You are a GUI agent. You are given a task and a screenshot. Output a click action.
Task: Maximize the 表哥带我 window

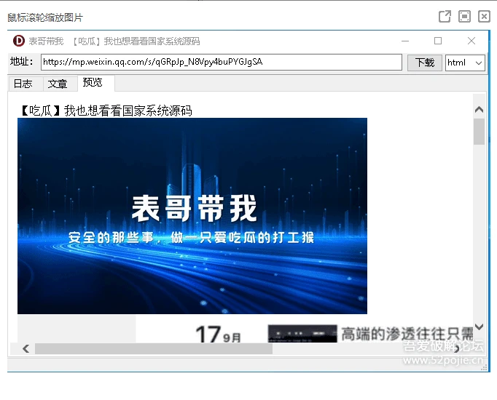coord(438,41)
